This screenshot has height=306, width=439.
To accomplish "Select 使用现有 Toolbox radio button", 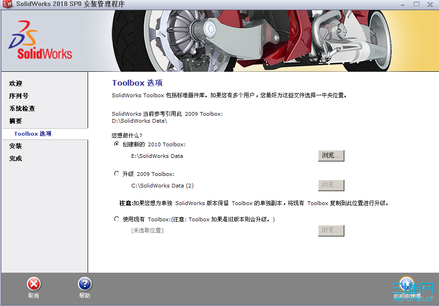I will coord(116,219).
